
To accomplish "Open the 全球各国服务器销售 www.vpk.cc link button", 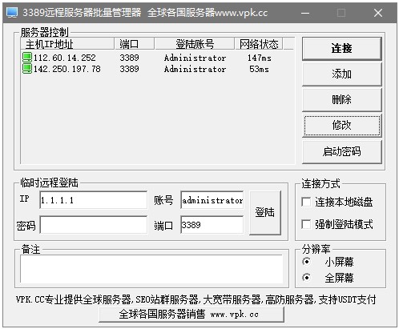I will pos(191,315).
